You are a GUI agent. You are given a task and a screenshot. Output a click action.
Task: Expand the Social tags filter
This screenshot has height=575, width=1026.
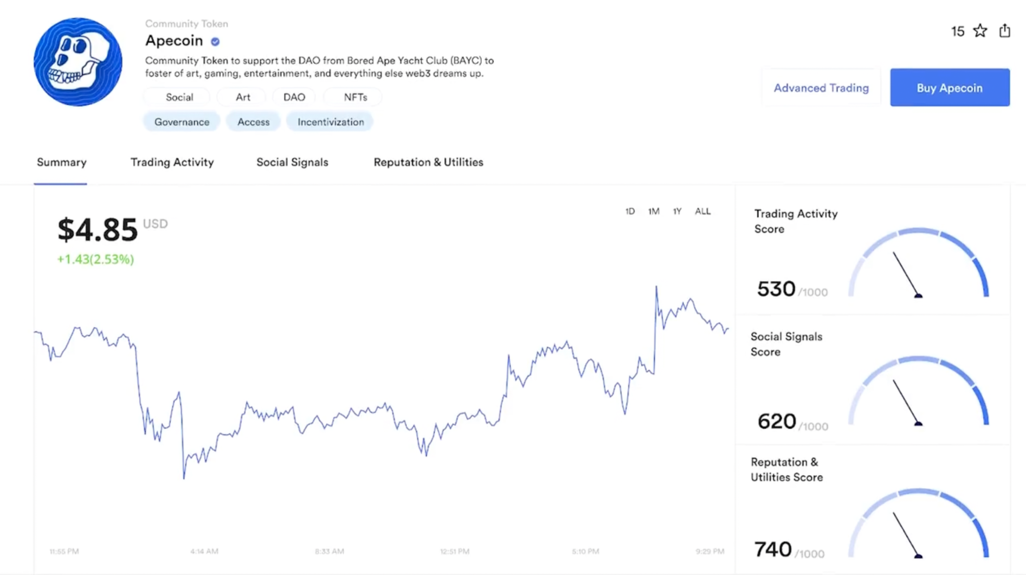point(178,97)
